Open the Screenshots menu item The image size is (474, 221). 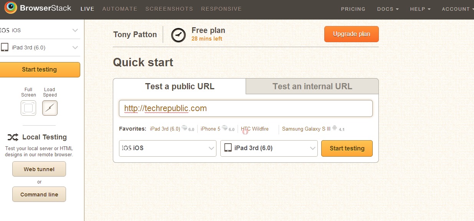(169, 9)
